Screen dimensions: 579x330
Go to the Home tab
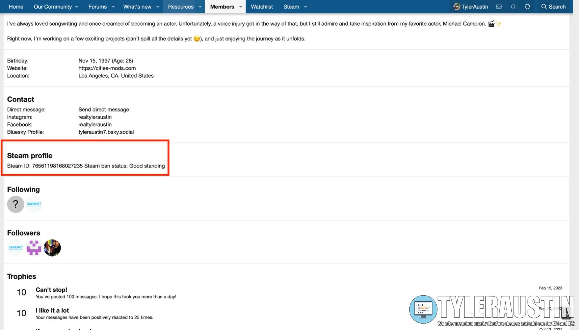[16, 7]
